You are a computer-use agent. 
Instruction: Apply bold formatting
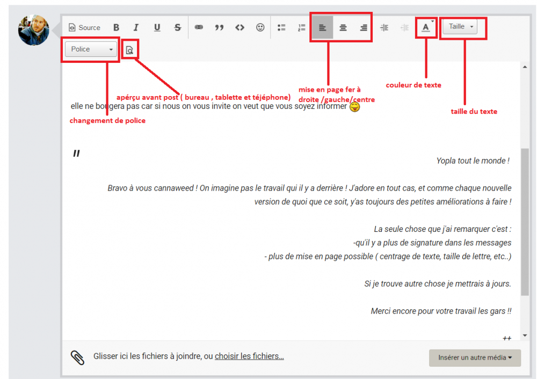click(x=116, y=27)
